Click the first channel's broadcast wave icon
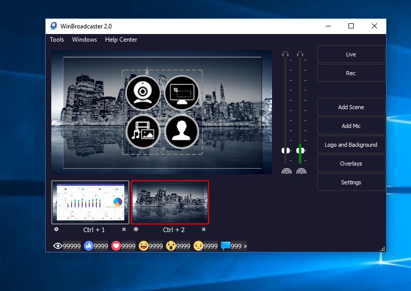The width and height of the screenshot is (411, 291). click(x=287, y=171)
